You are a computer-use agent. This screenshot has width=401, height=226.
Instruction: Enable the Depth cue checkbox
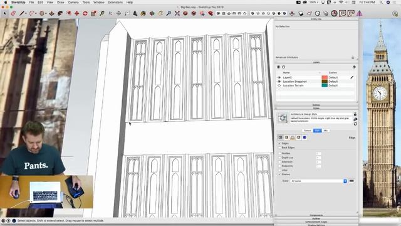[x=279, y=158]
